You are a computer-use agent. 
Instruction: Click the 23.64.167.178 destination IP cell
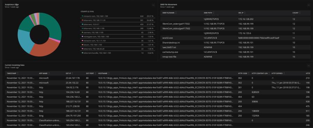pos(73,78)
